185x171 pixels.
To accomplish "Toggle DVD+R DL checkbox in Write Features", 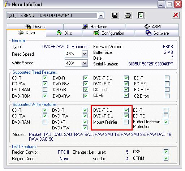I will (x=126, y=116).
